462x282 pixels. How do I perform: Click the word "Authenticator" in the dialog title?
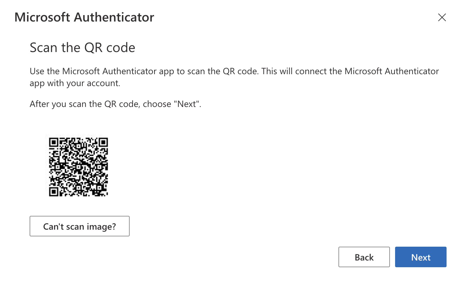pos(114,17)
